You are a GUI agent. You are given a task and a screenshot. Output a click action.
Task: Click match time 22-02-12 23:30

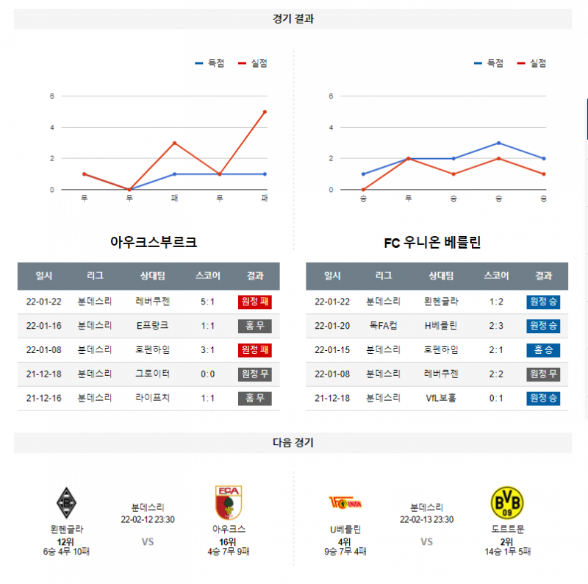[148, 519]
